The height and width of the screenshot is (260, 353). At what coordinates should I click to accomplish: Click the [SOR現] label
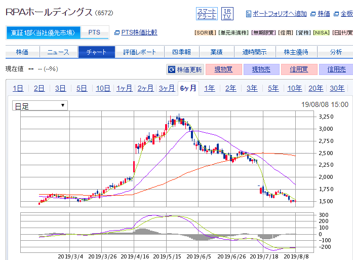205,32
